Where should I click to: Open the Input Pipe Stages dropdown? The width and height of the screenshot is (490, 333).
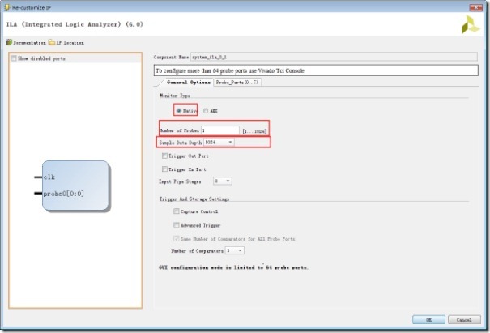tap(223, 181)
